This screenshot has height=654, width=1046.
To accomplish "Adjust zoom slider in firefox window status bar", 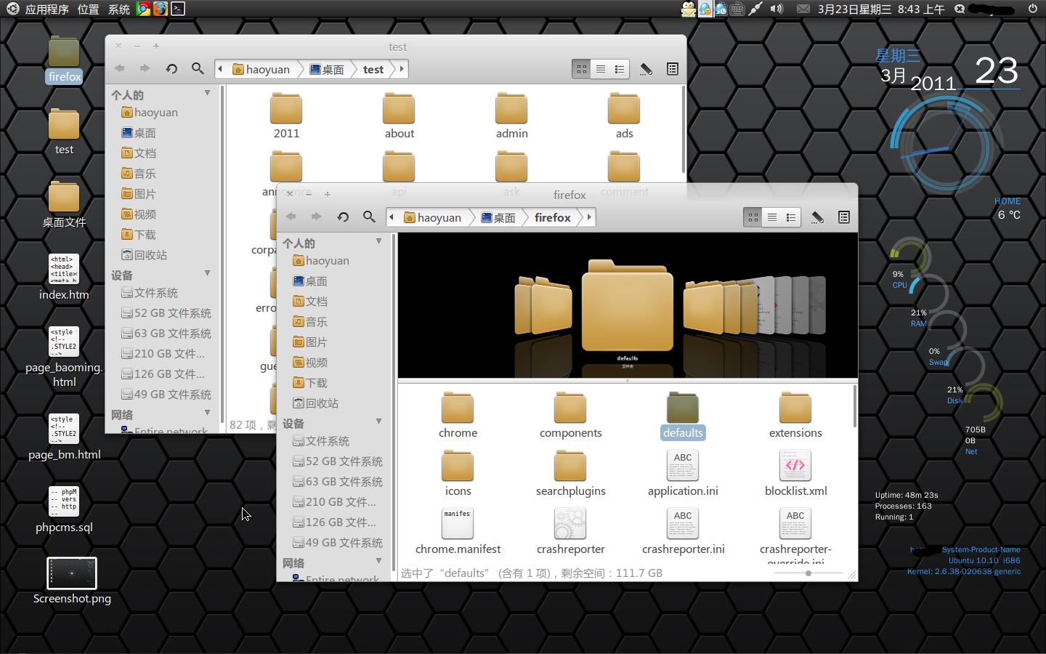I will click(x=808, y=573).
